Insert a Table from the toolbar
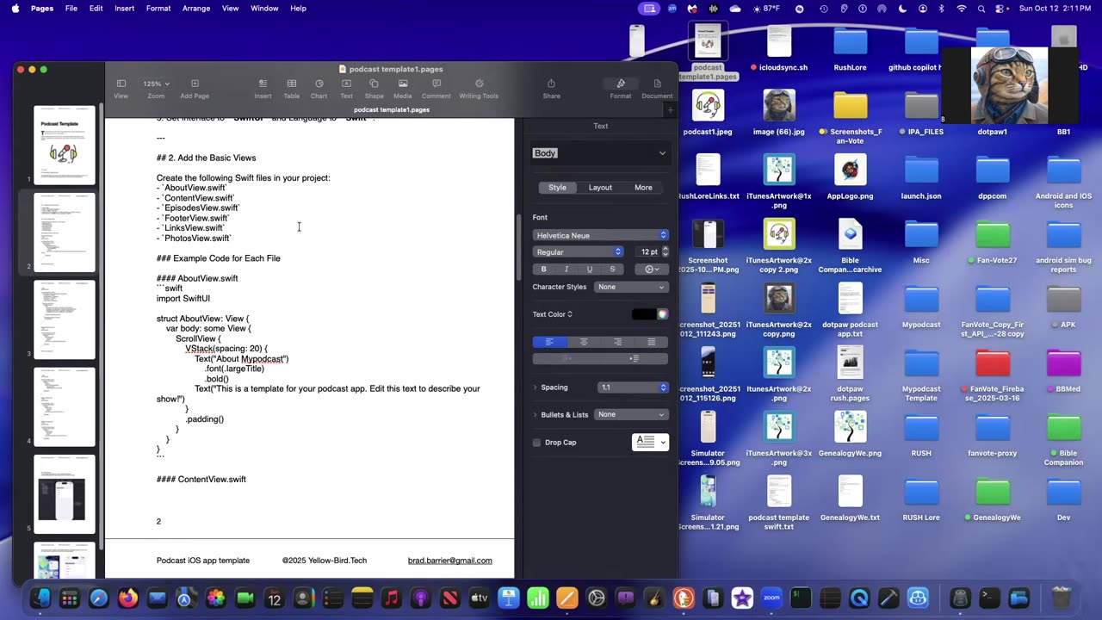This screenshot has height=620, width=1102. pos(292,89)
